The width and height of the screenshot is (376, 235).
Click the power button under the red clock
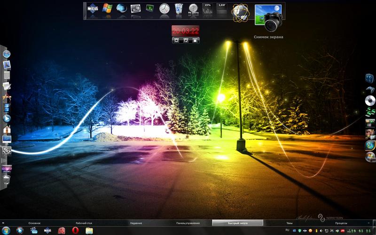[177, 40]
